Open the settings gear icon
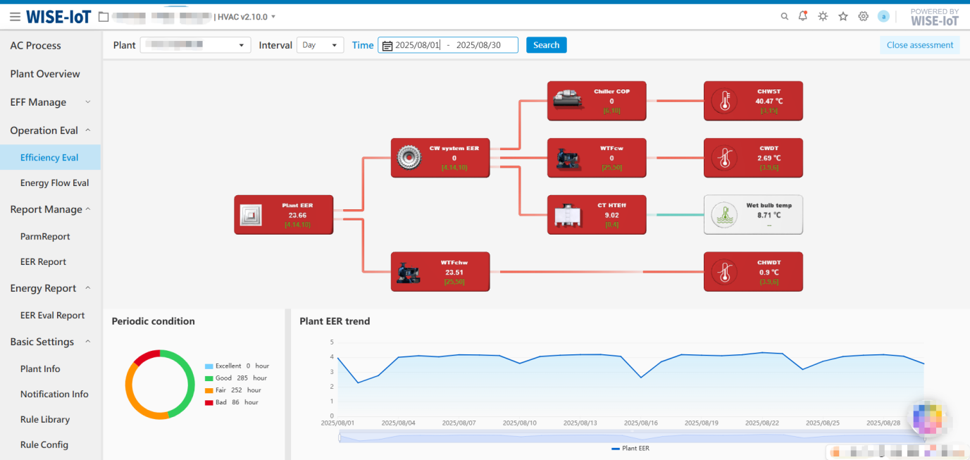 [x=863, y=17]
